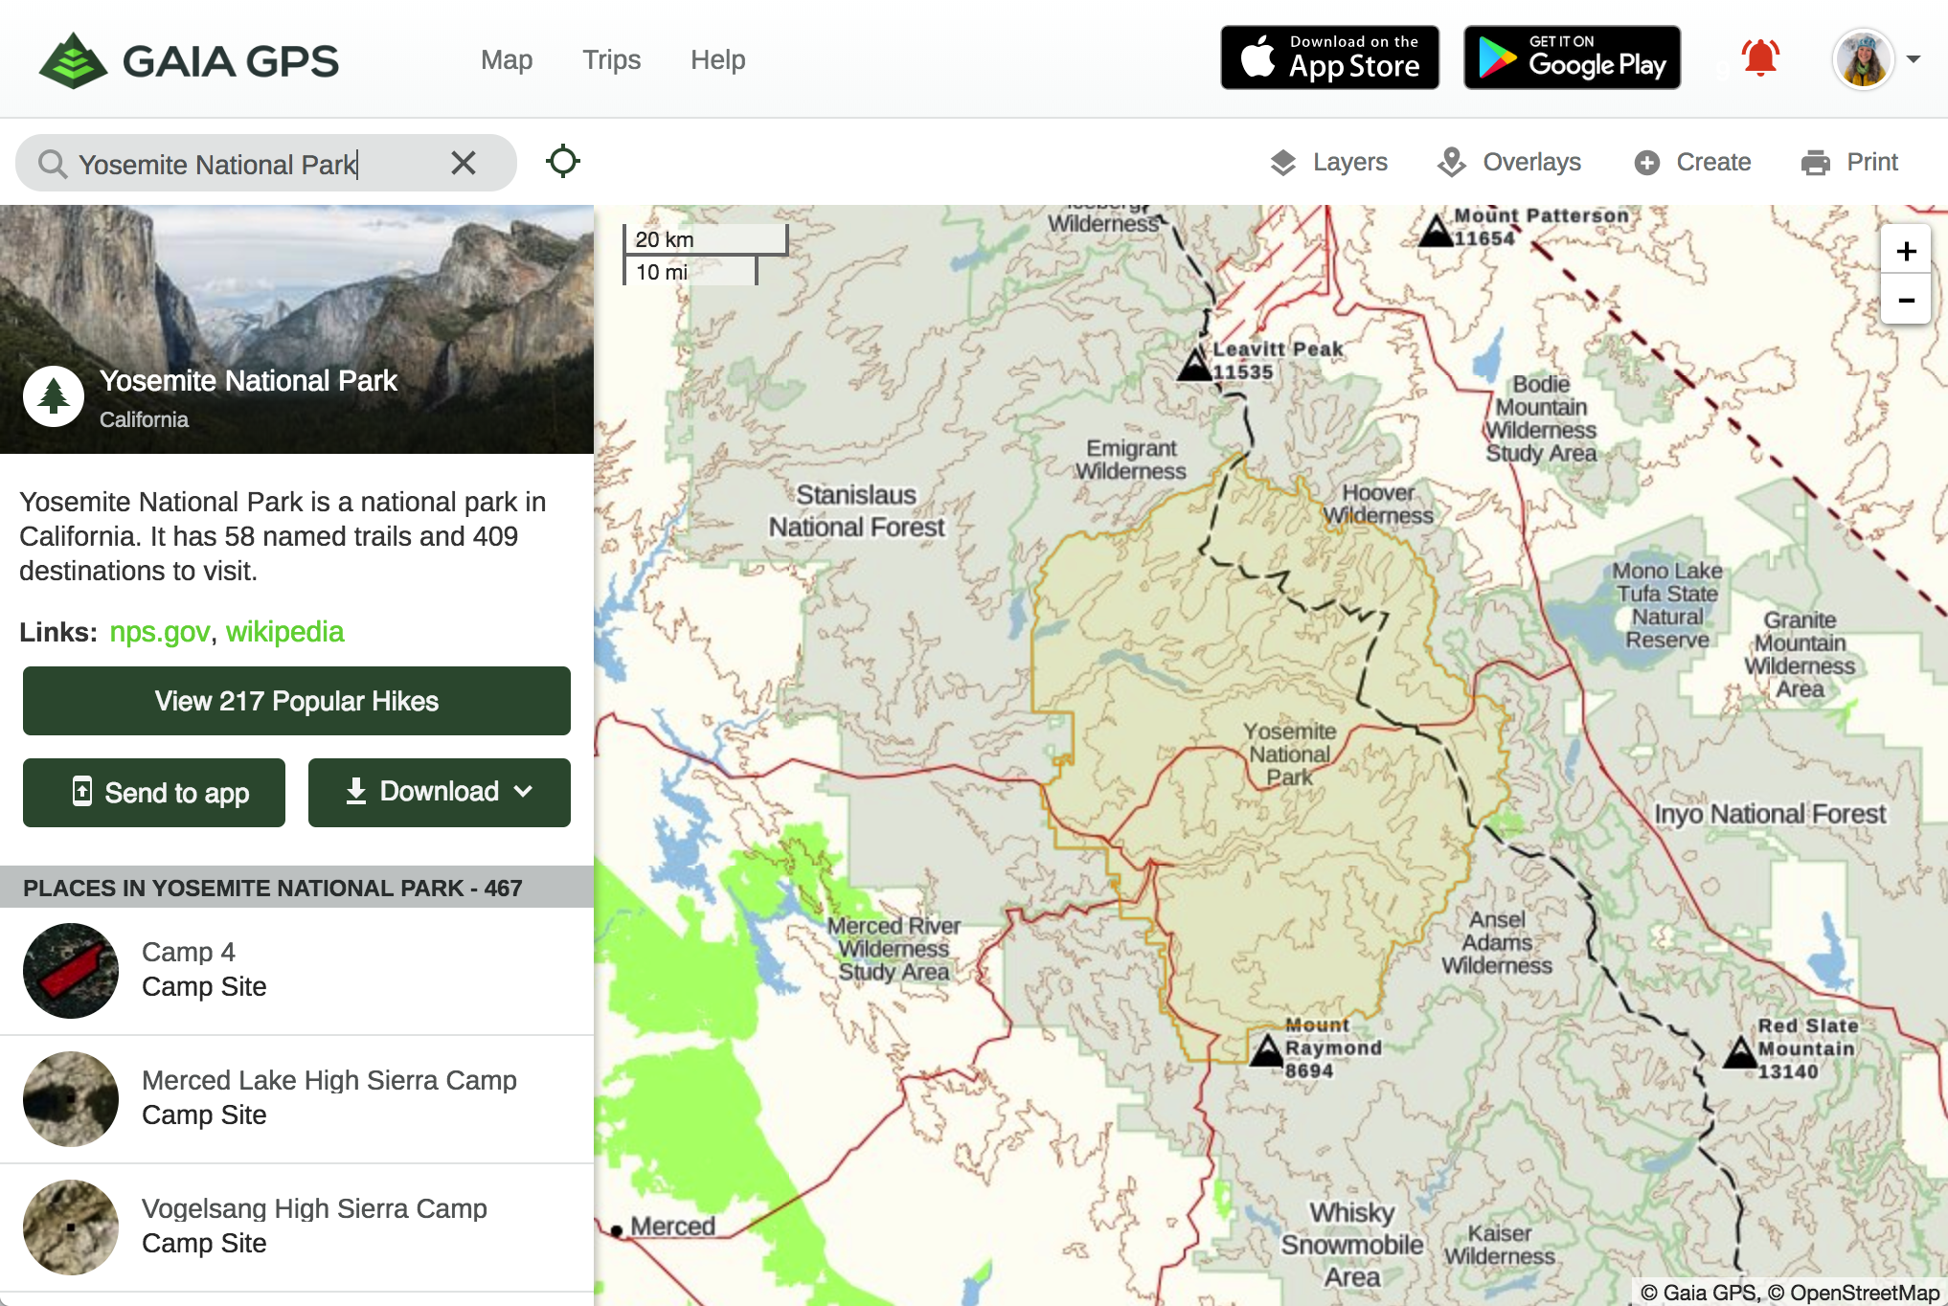Viewport: 1948px width, 1306px height.
Task: Open the Map menu item
Action: 507,59
